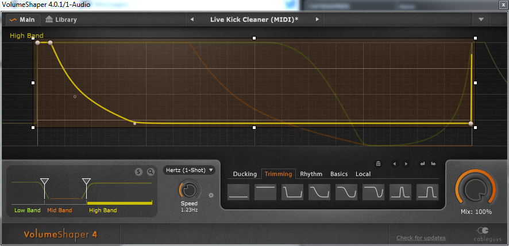Select the flat high-line waveform preset
Image resolution: width=509 pixels, height=246 pixels.
[265, 192]
